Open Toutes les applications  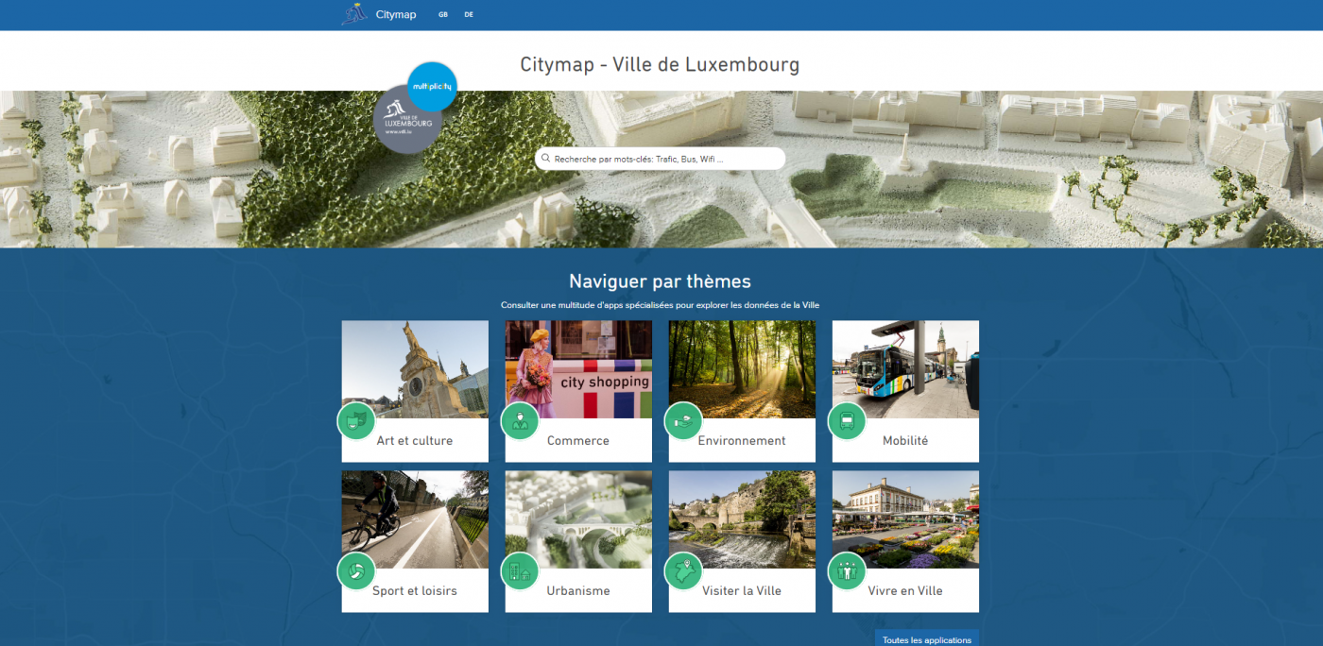pos(926,639)
